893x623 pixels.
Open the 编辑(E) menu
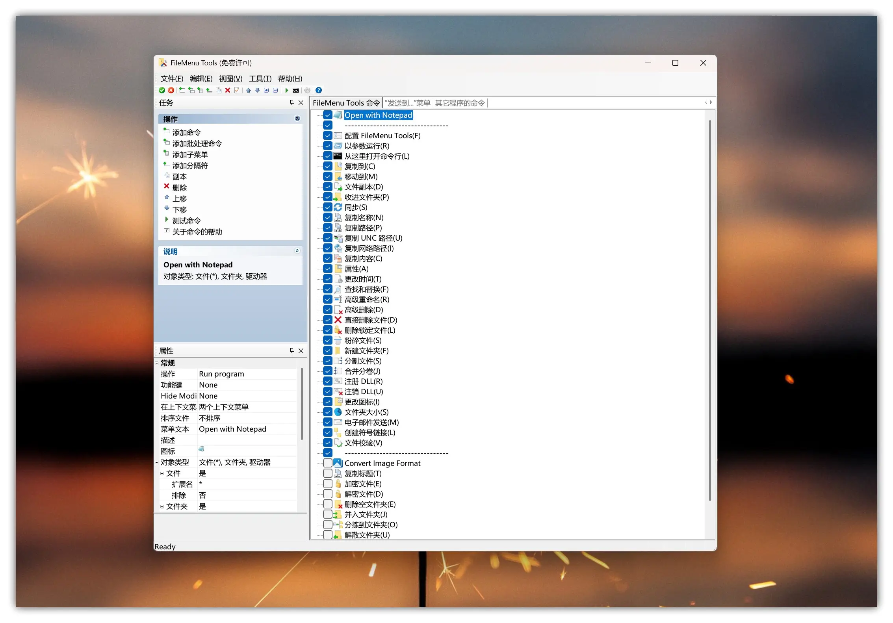pos(201,78)
